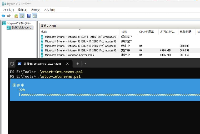Select VM intunecl04 EHJ (11 24H2 Pro) aduser02
Viewport: 200px width, 134px height.
click(x=81, y=50)
